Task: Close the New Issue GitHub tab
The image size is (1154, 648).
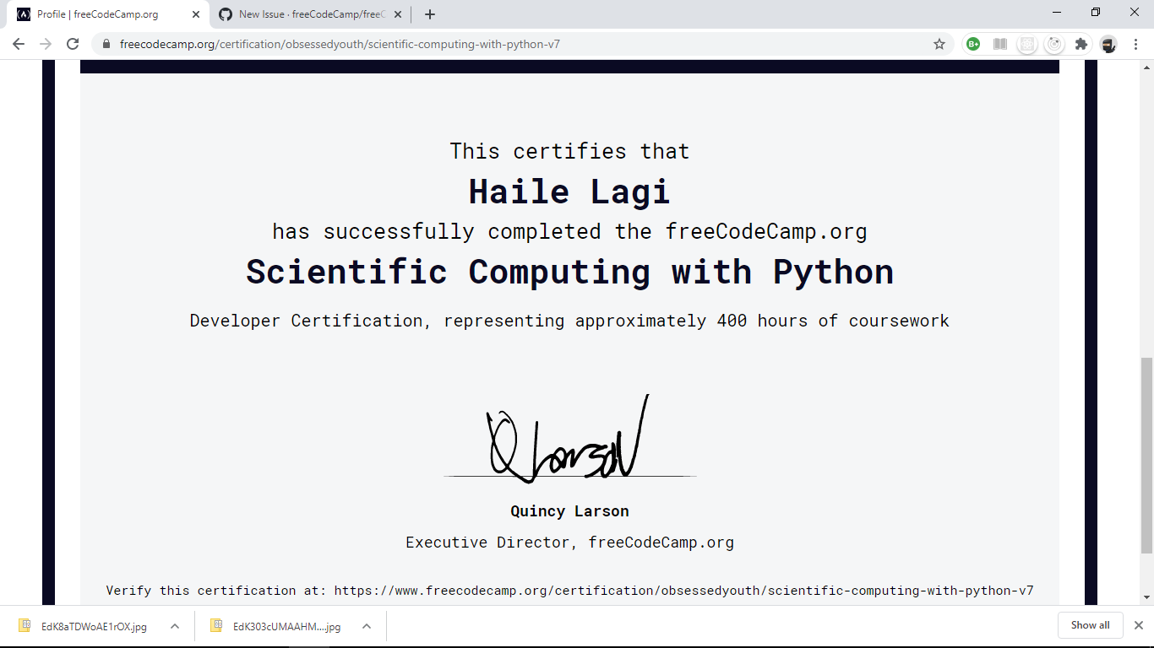Action: coord(398,14)
